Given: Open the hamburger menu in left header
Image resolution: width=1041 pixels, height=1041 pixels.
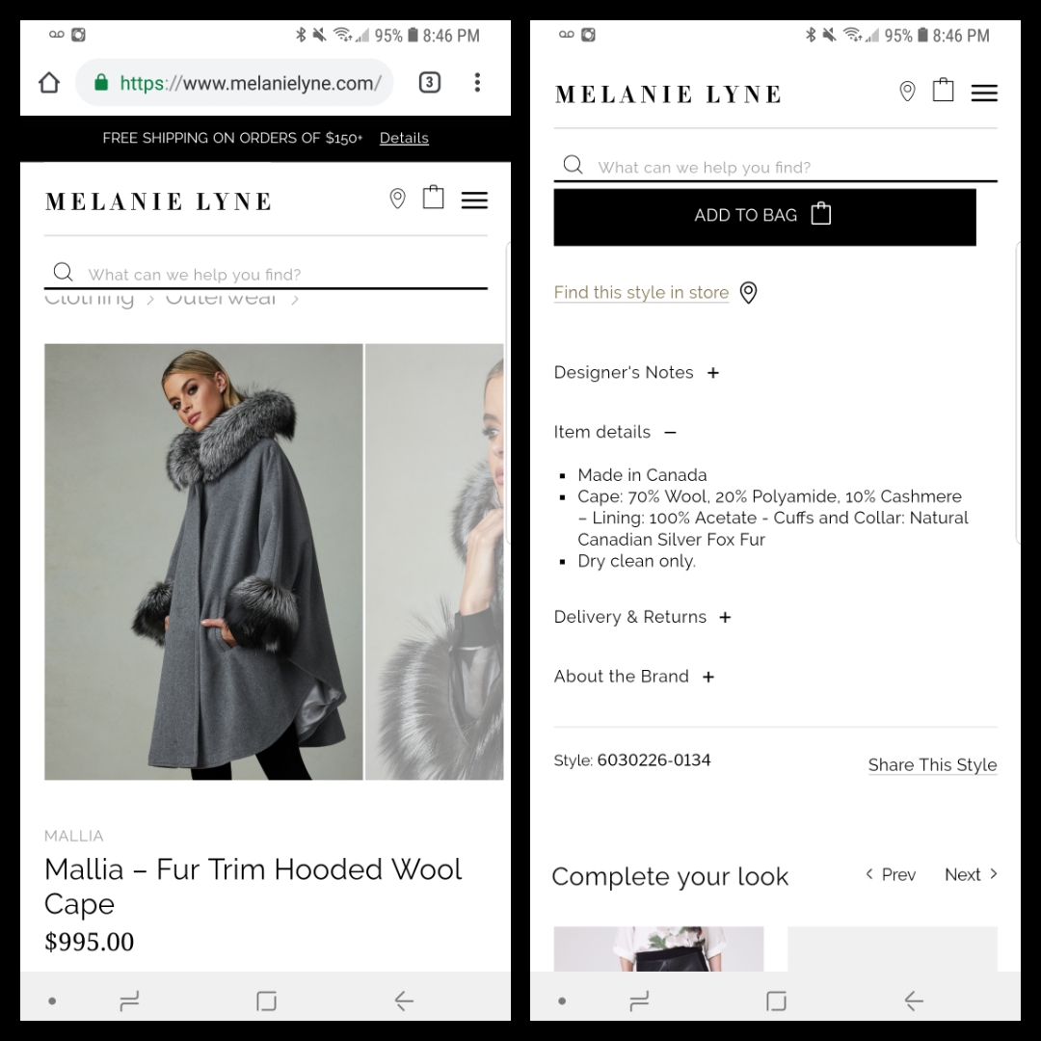Looking at the screenshot, I should pyautogui.click(x=474, y=200).
